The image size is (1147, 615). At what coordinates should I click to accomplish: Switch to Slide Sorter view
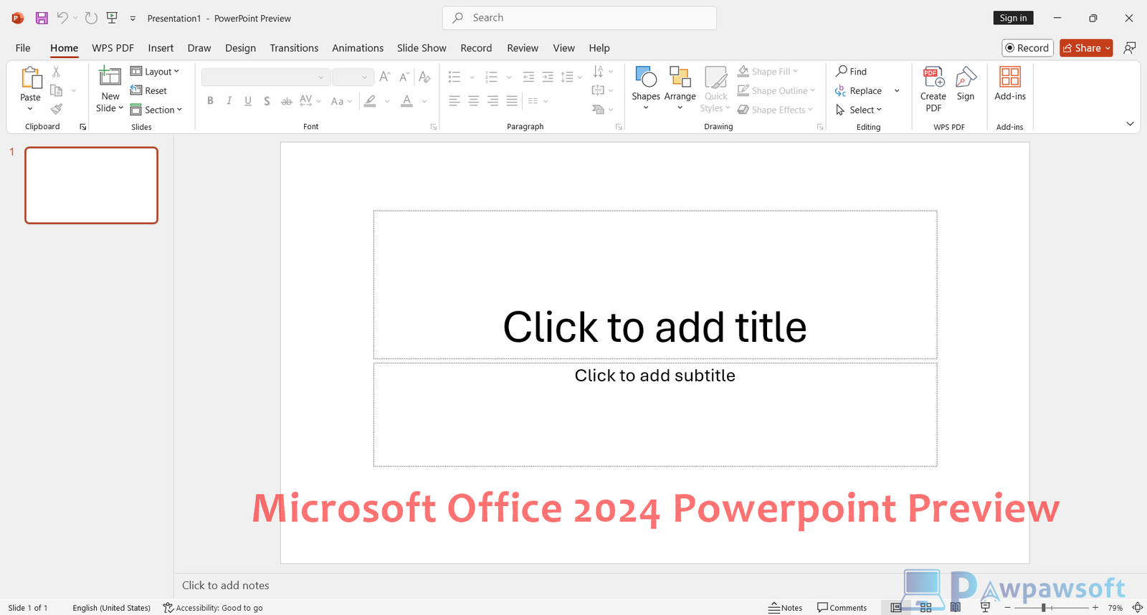925,607
